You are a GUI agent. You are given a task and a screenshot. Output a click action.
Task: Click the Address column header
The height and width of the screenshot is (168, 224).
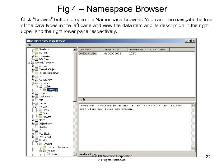[x=91, y=49]
